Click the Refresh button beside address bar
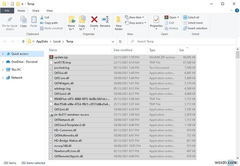Screen dimensions: 240x166 (120, 42)
